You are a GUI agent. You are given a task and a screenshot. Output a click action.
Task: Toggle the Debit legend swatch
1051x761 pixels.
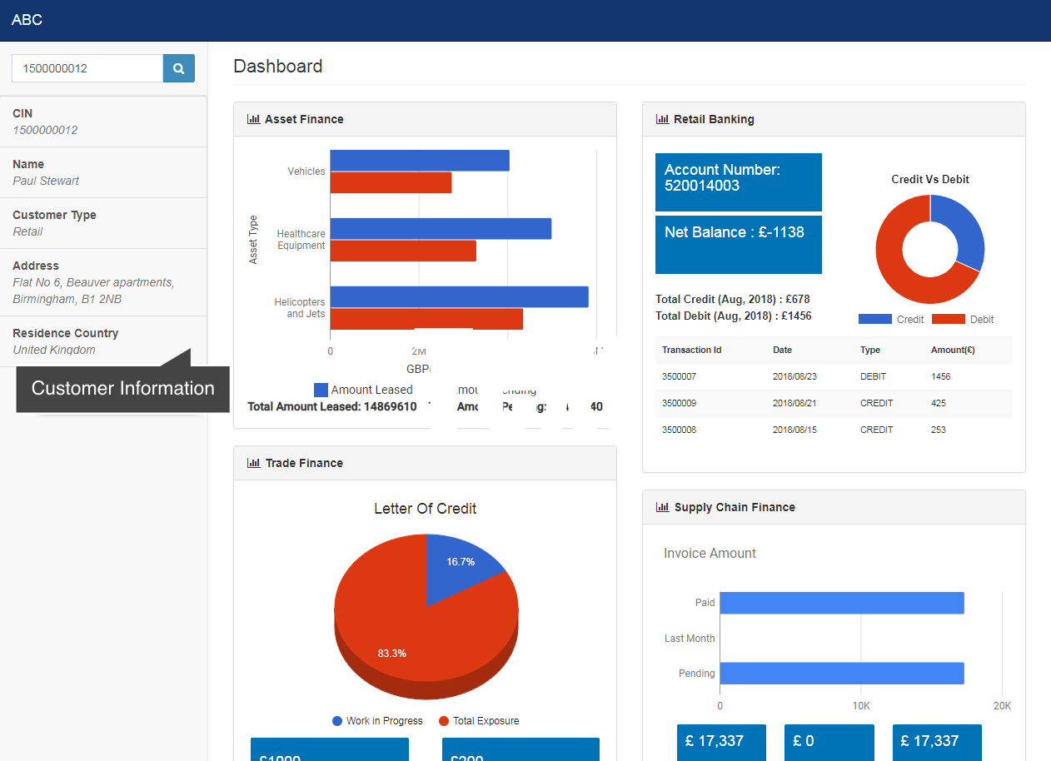coord(949,319)
